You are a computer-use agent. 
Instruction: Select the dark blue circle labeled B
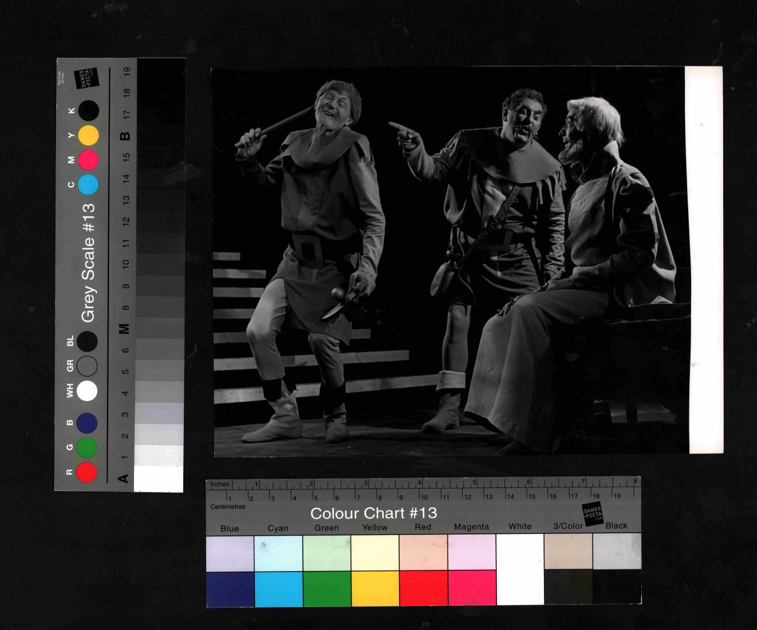(87, 423)
